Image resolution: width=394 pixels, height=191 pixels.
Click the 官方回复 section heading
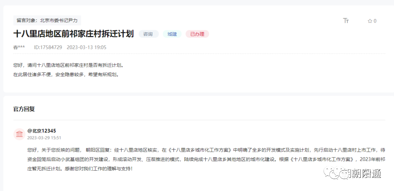tap(24, 109)
